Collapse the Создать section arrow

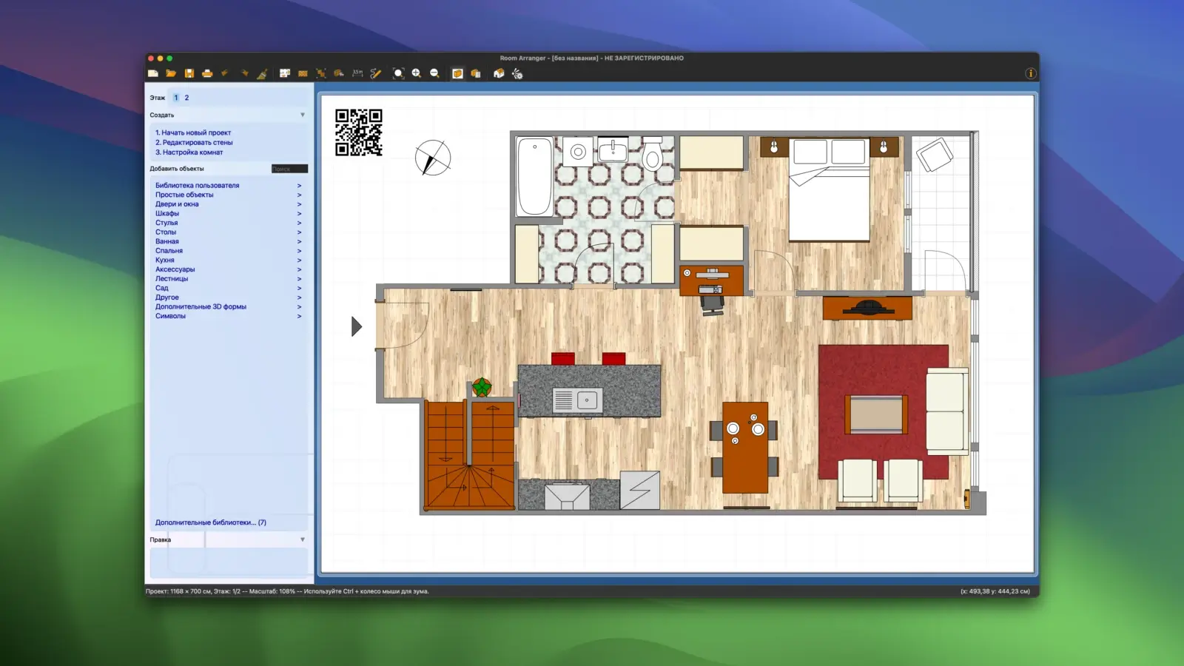[x=302, y=115]
